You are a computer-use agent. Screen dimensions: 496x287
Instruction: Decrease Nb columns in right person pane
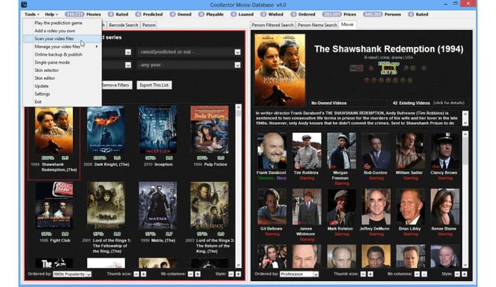pos(417,274)
